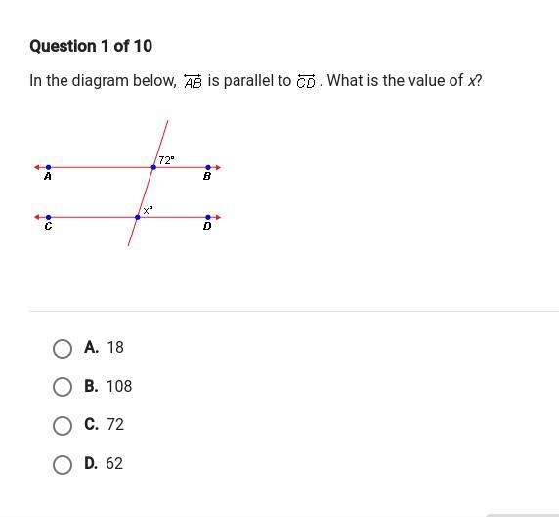Click the AB line symbol in question text
This screenshot has width=559, height=517.
[x=193, y=81]
